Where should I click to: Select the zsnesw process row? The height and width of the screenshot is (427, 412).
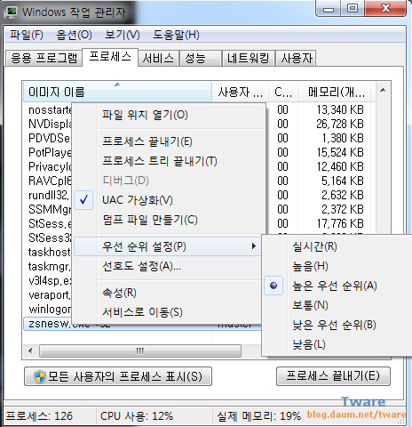142,324
